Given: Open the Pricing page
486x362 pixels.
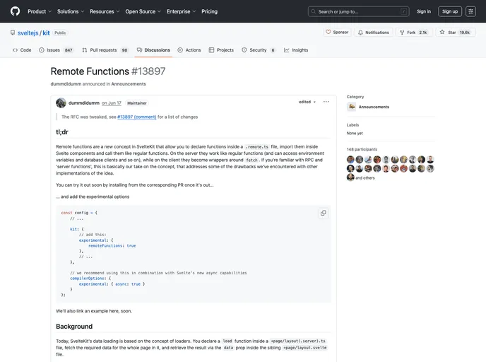Looking at the screenshot, I should pos(210,11).
